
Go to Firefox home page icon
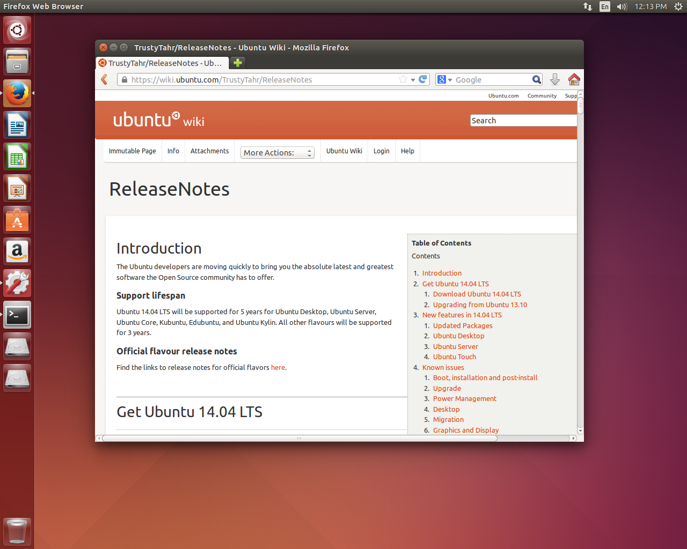574,79
